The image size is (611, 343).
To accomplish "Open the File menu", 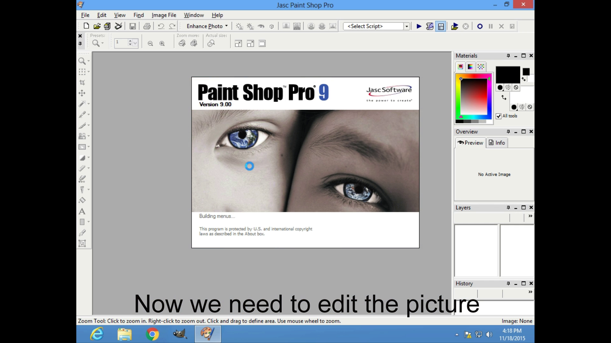I will pyautogui.click(x=85, y=15).
